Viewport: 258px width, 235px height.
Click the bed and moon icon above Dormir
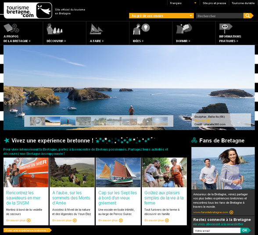click(x=184, y=29)
